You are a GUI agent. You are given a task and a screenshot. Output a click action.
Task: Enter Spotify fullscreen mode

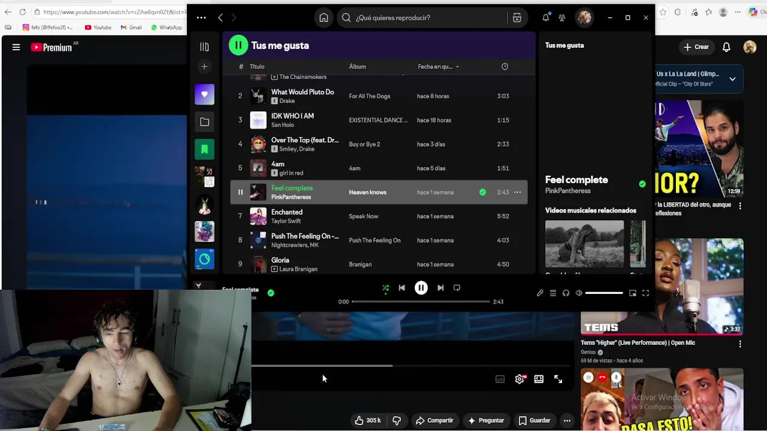pos(645,293)
